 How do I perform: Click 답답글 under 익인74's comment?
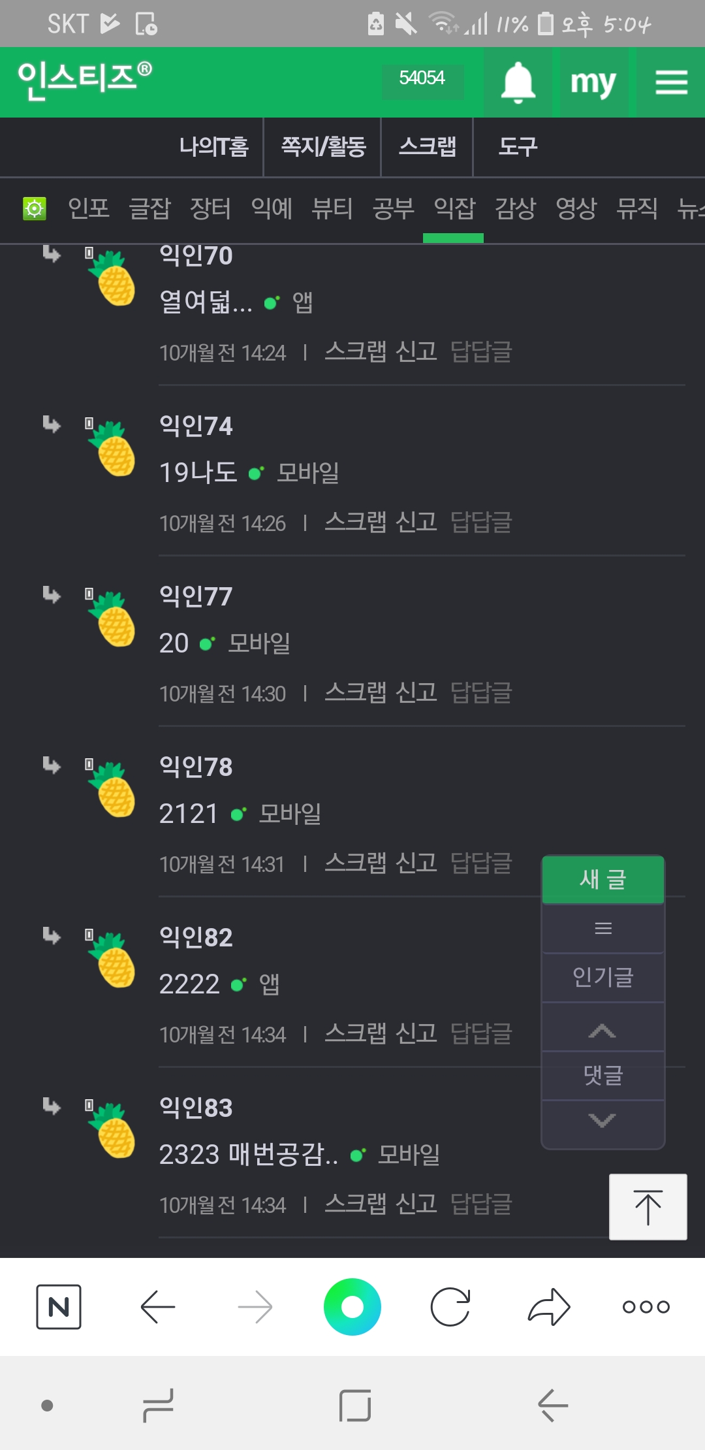pos(482,523)
